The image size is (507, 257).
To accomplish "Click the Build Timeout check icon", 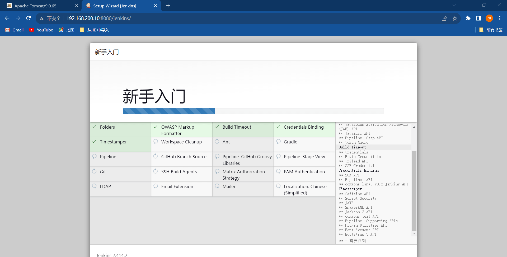I will (x=217, y=127).
